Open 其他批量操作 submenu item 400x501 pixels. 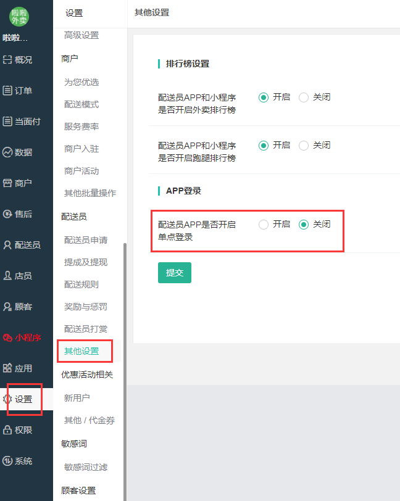click(90, 193)
